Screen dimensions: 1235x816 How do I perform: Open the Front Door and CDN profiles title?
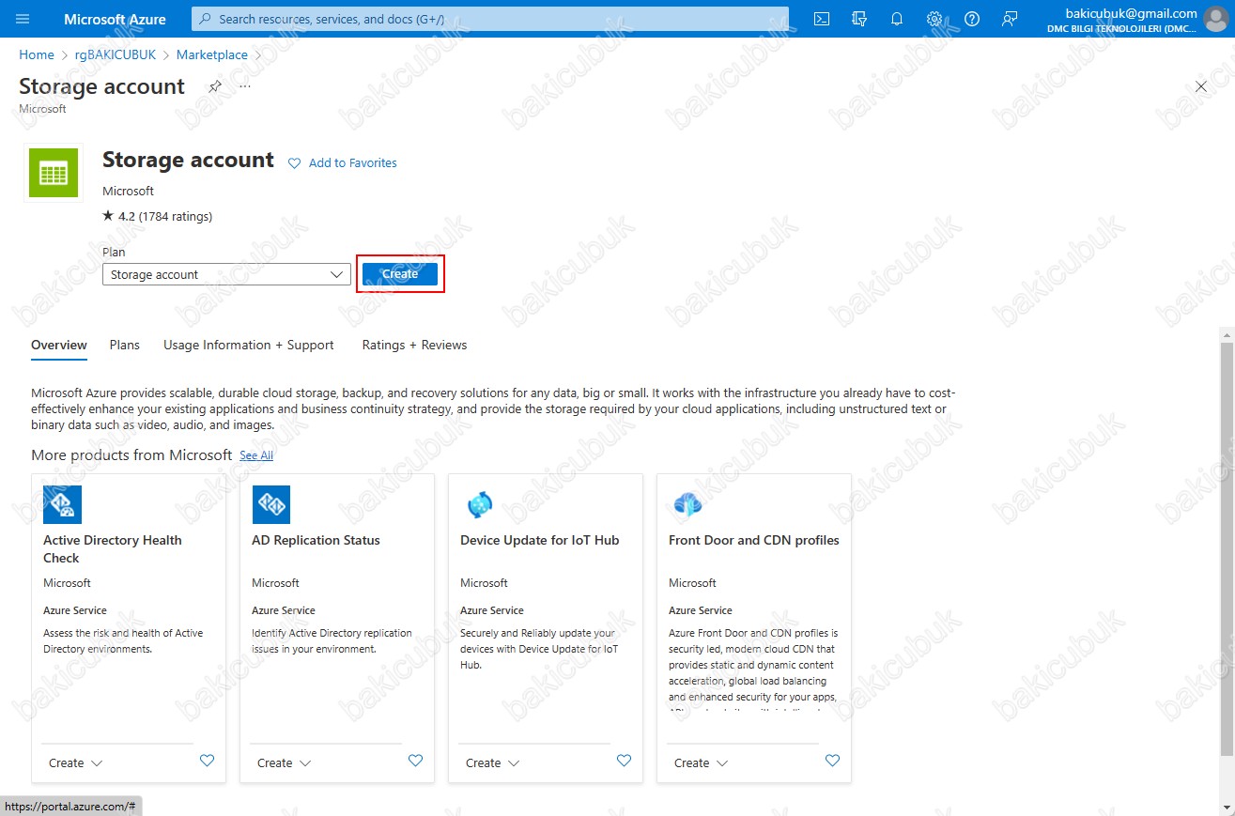click(x=754, y=541)
